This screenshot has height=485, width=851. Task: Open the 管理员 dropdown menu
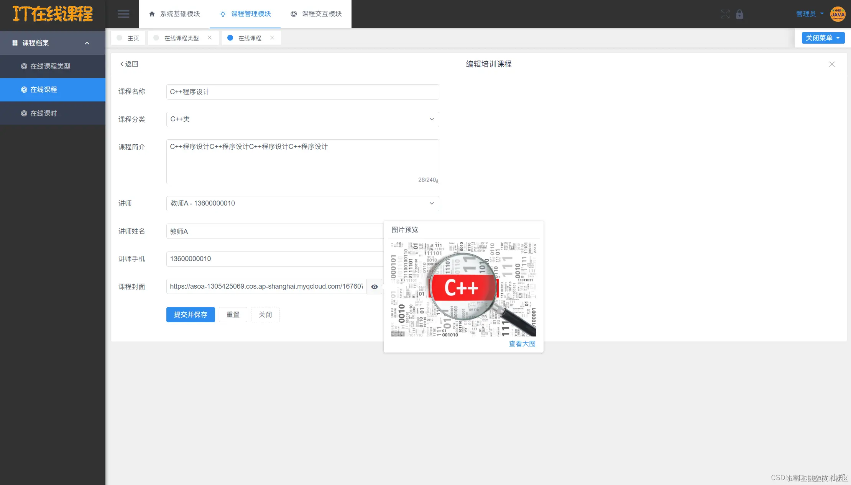[x=808, y=14]
